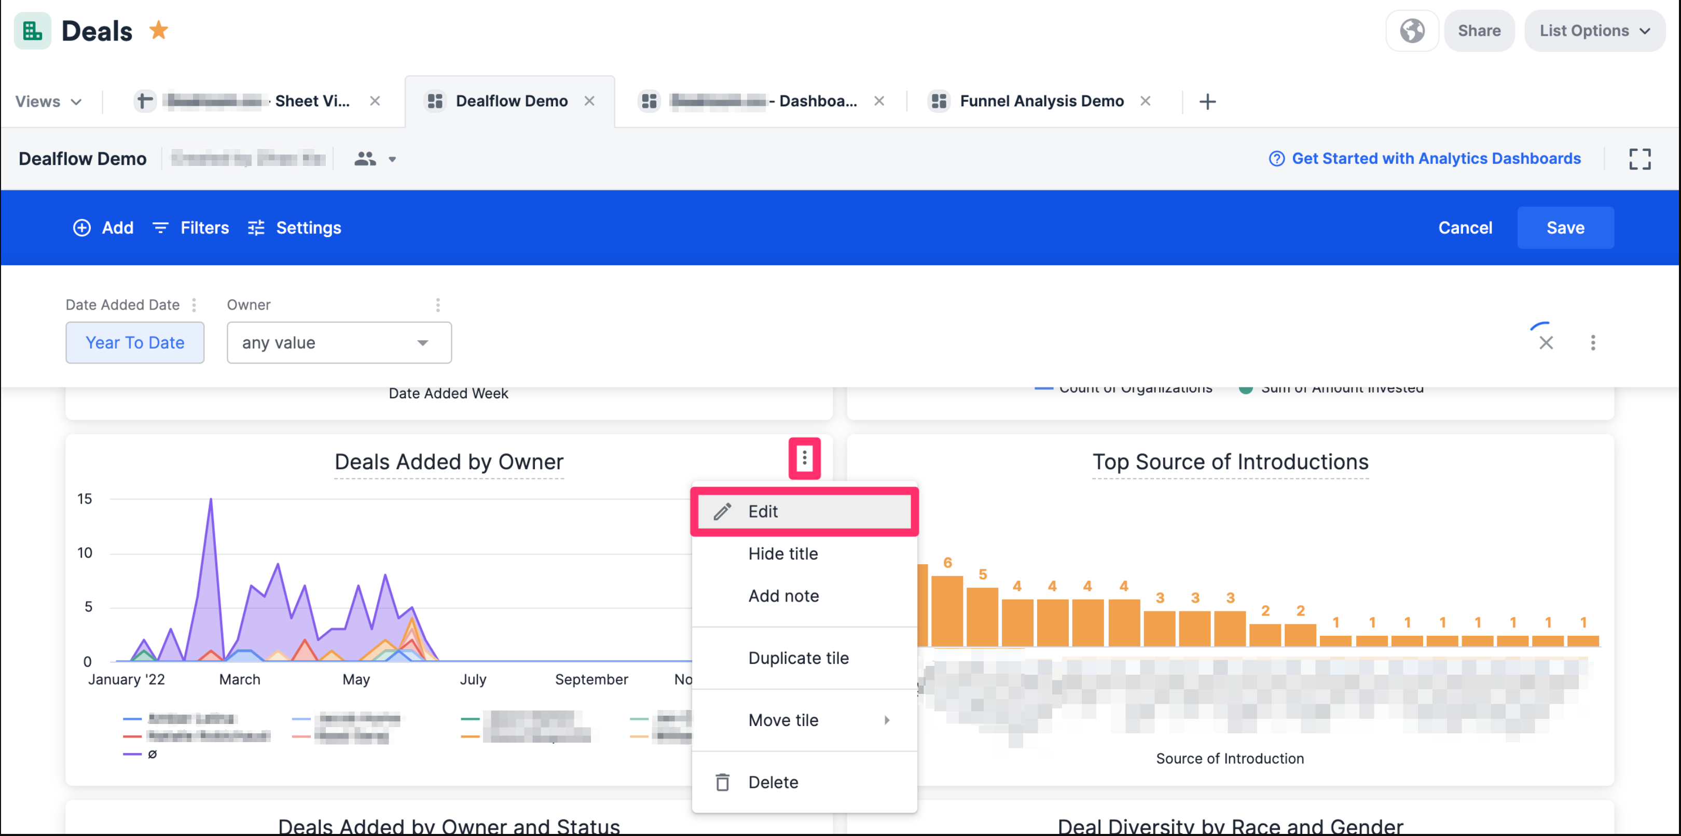Close the Funnel Analysis Demo tab
Screen dimensions: 1681x836
[1145, 101]
